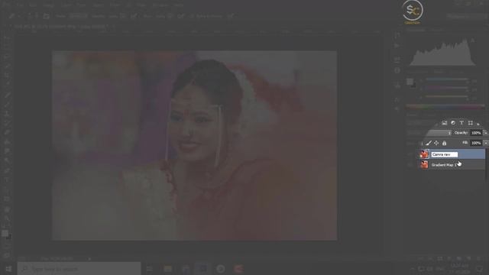Add a layer mask
The height and width of the screenshot is (275, 489).
coord(440,258)
